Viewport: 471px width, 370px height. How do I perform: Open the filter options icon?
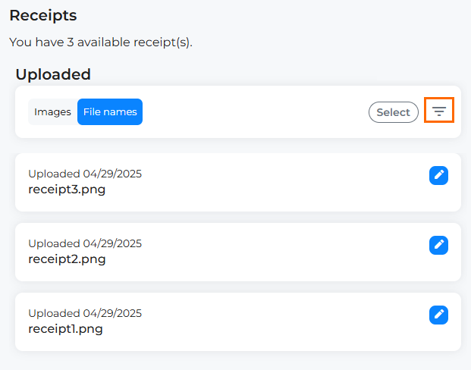click(439, 111)
